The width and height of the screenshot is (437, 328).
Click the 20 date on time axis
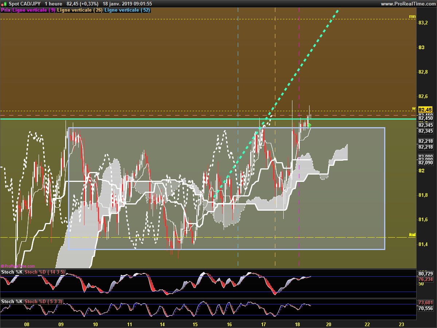(x=329, y=324)
